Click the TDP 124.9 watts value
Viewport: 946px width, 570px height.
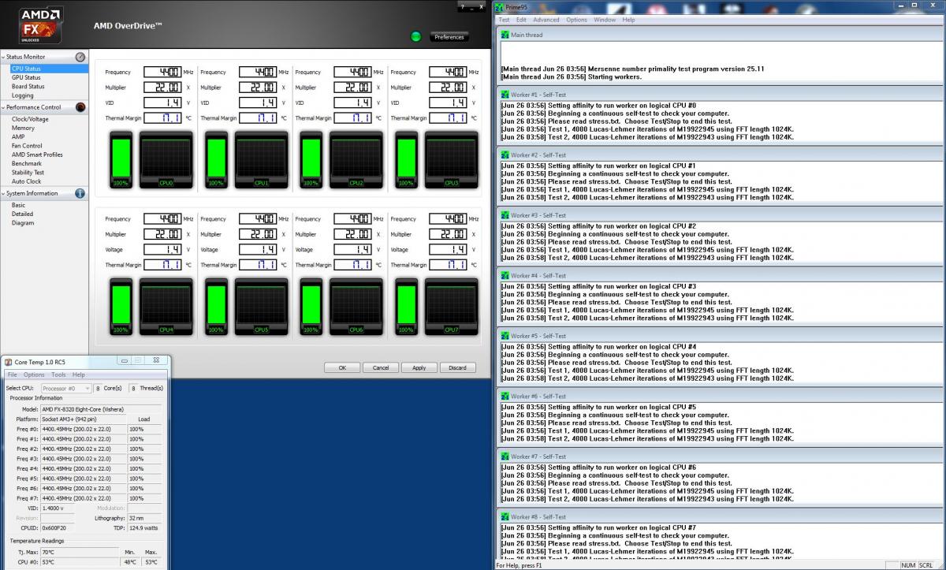[144, 528]
